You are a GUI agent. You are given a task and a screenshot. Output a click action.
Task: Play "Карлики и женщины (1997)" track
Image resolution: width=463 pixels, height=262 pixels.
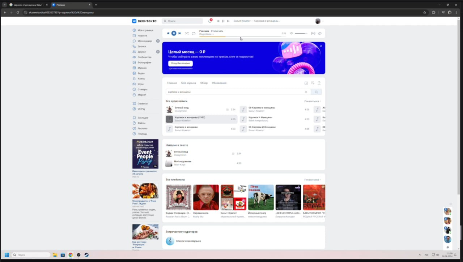click(x=201, y=119)
